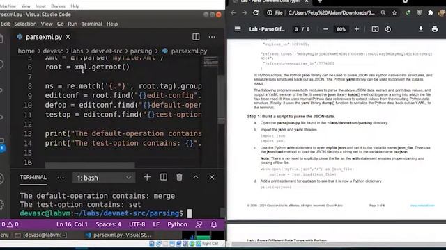Open editor More Actions ellipsis menu
Image resolution: width=446 pixels, height=250 pixels.
212,37
